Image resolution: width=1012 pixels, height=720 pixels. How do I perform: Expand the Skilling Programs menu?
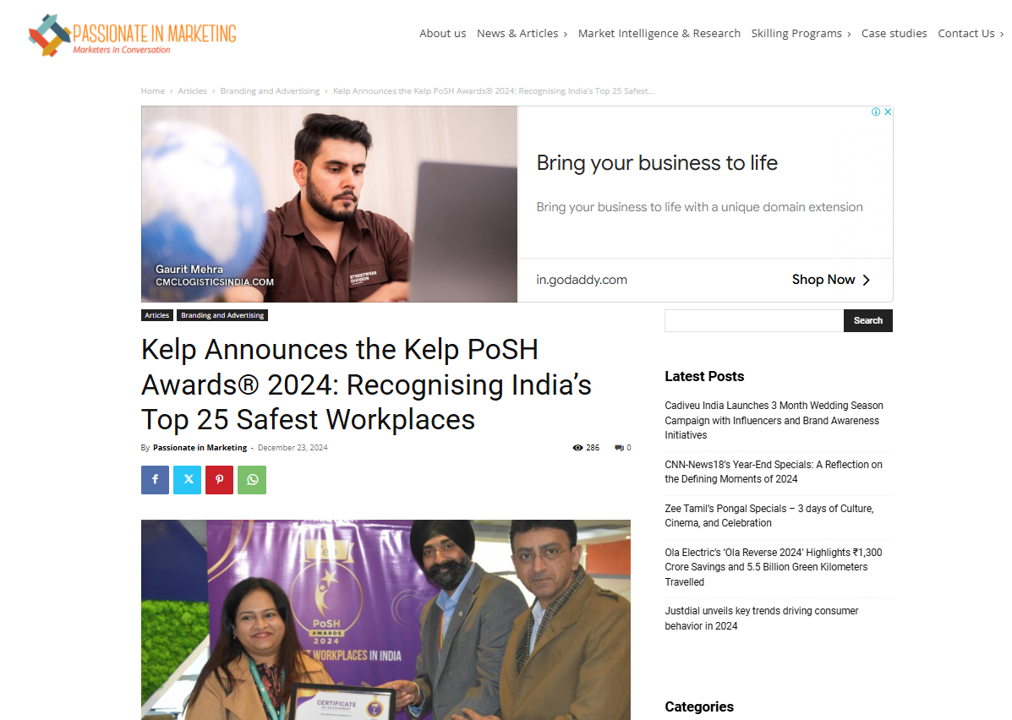[801, 34]
